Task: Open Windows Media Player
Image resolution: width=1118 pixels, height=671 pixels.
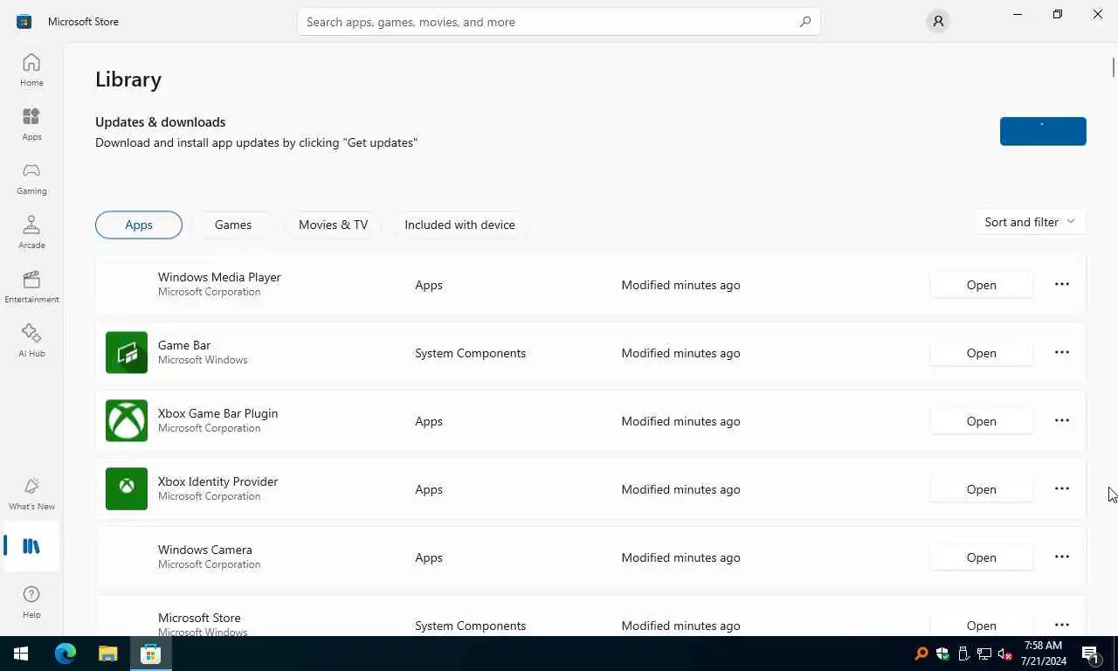Action: click(981, 285)
